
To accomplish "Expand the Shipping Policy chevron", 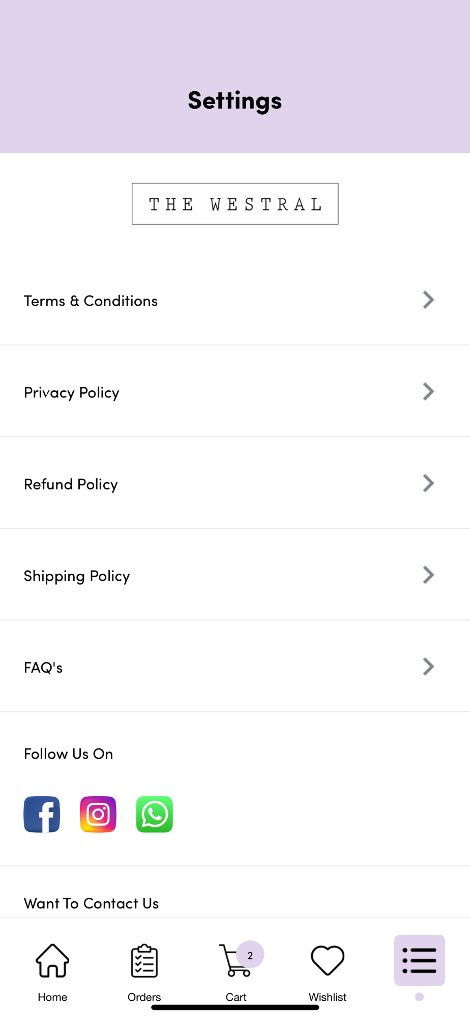I will pyautogui.click(x=428, y=575).
